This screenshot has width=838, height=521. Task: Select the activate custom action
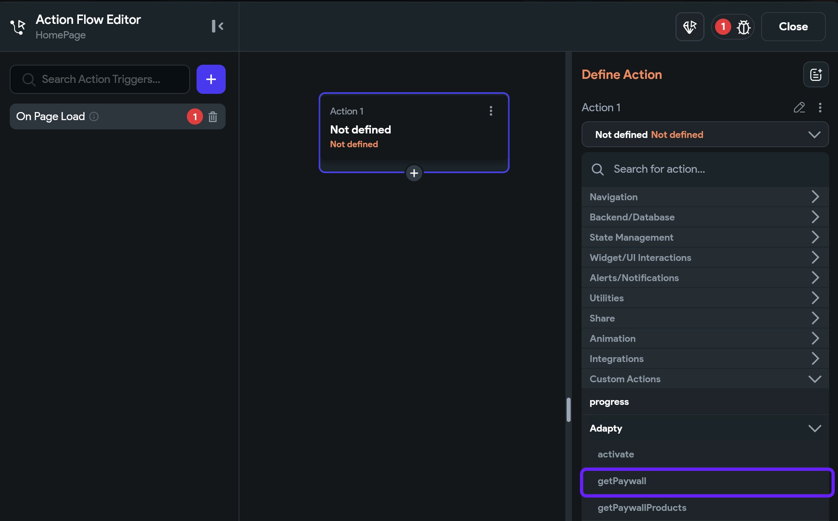tap(616, 454)
